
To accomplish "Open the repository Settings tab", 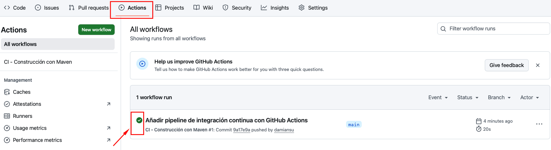I will pos(313,8).
